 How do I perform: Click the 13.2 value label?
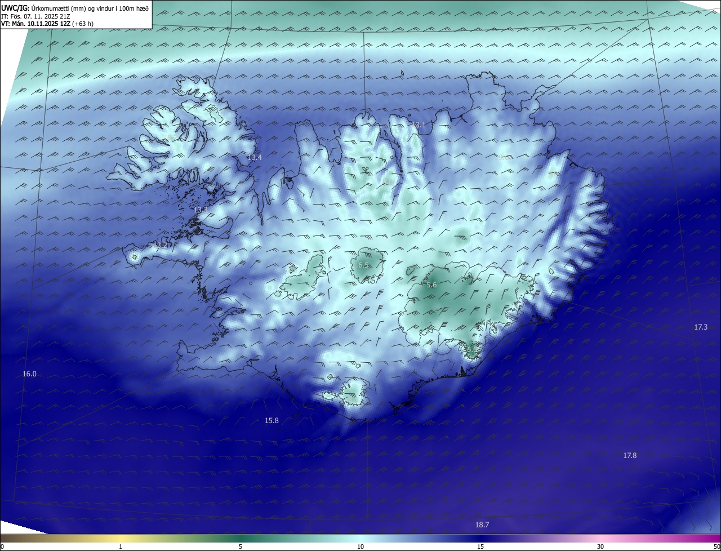[x=161, y=245]
